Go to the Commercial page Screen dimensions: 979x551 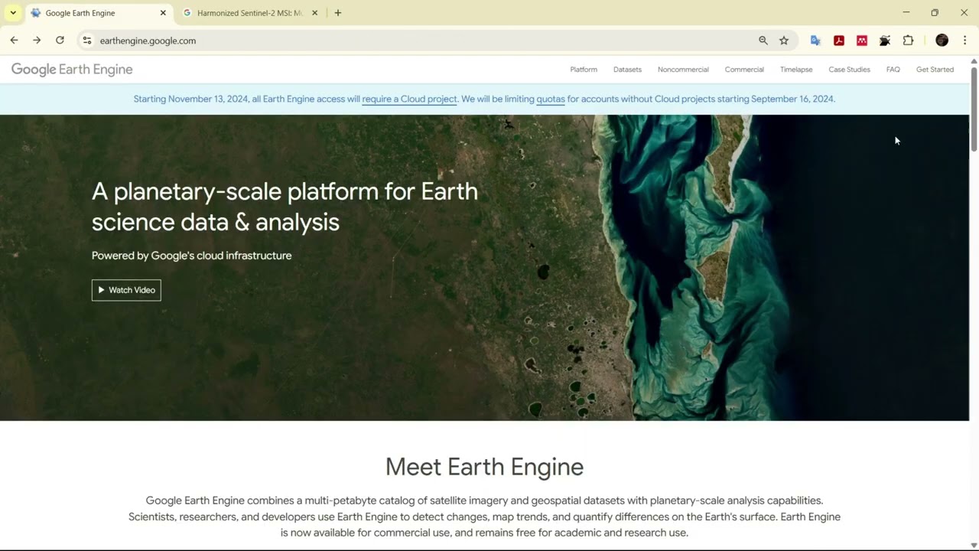[744, 70]
